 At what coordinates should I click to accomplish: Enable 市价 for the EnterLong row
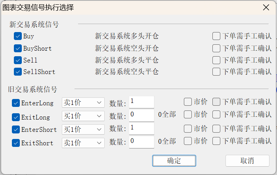(x=188, y=102)
